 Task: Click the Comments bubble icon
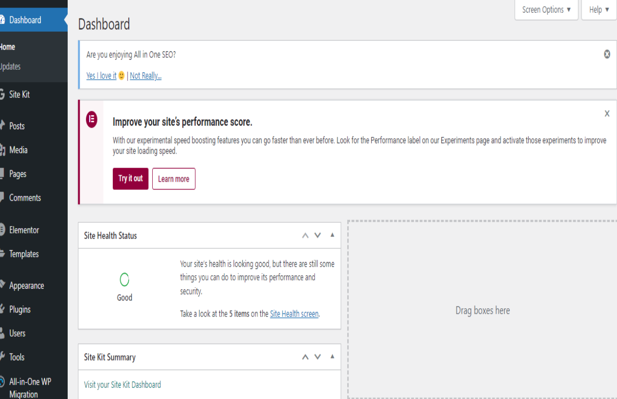point(1,197)
